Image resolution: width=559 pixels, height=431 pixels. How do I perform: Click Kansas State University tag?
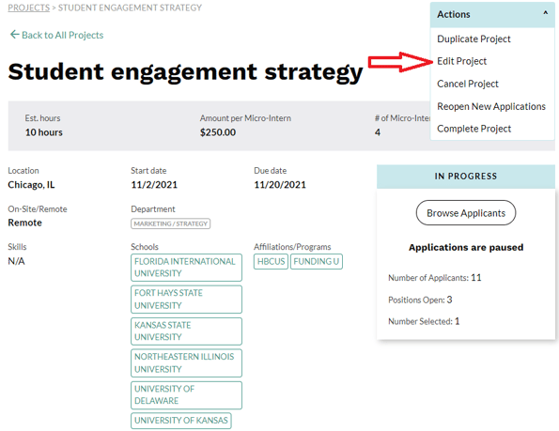pyautogui.click(x=186, y=331)
